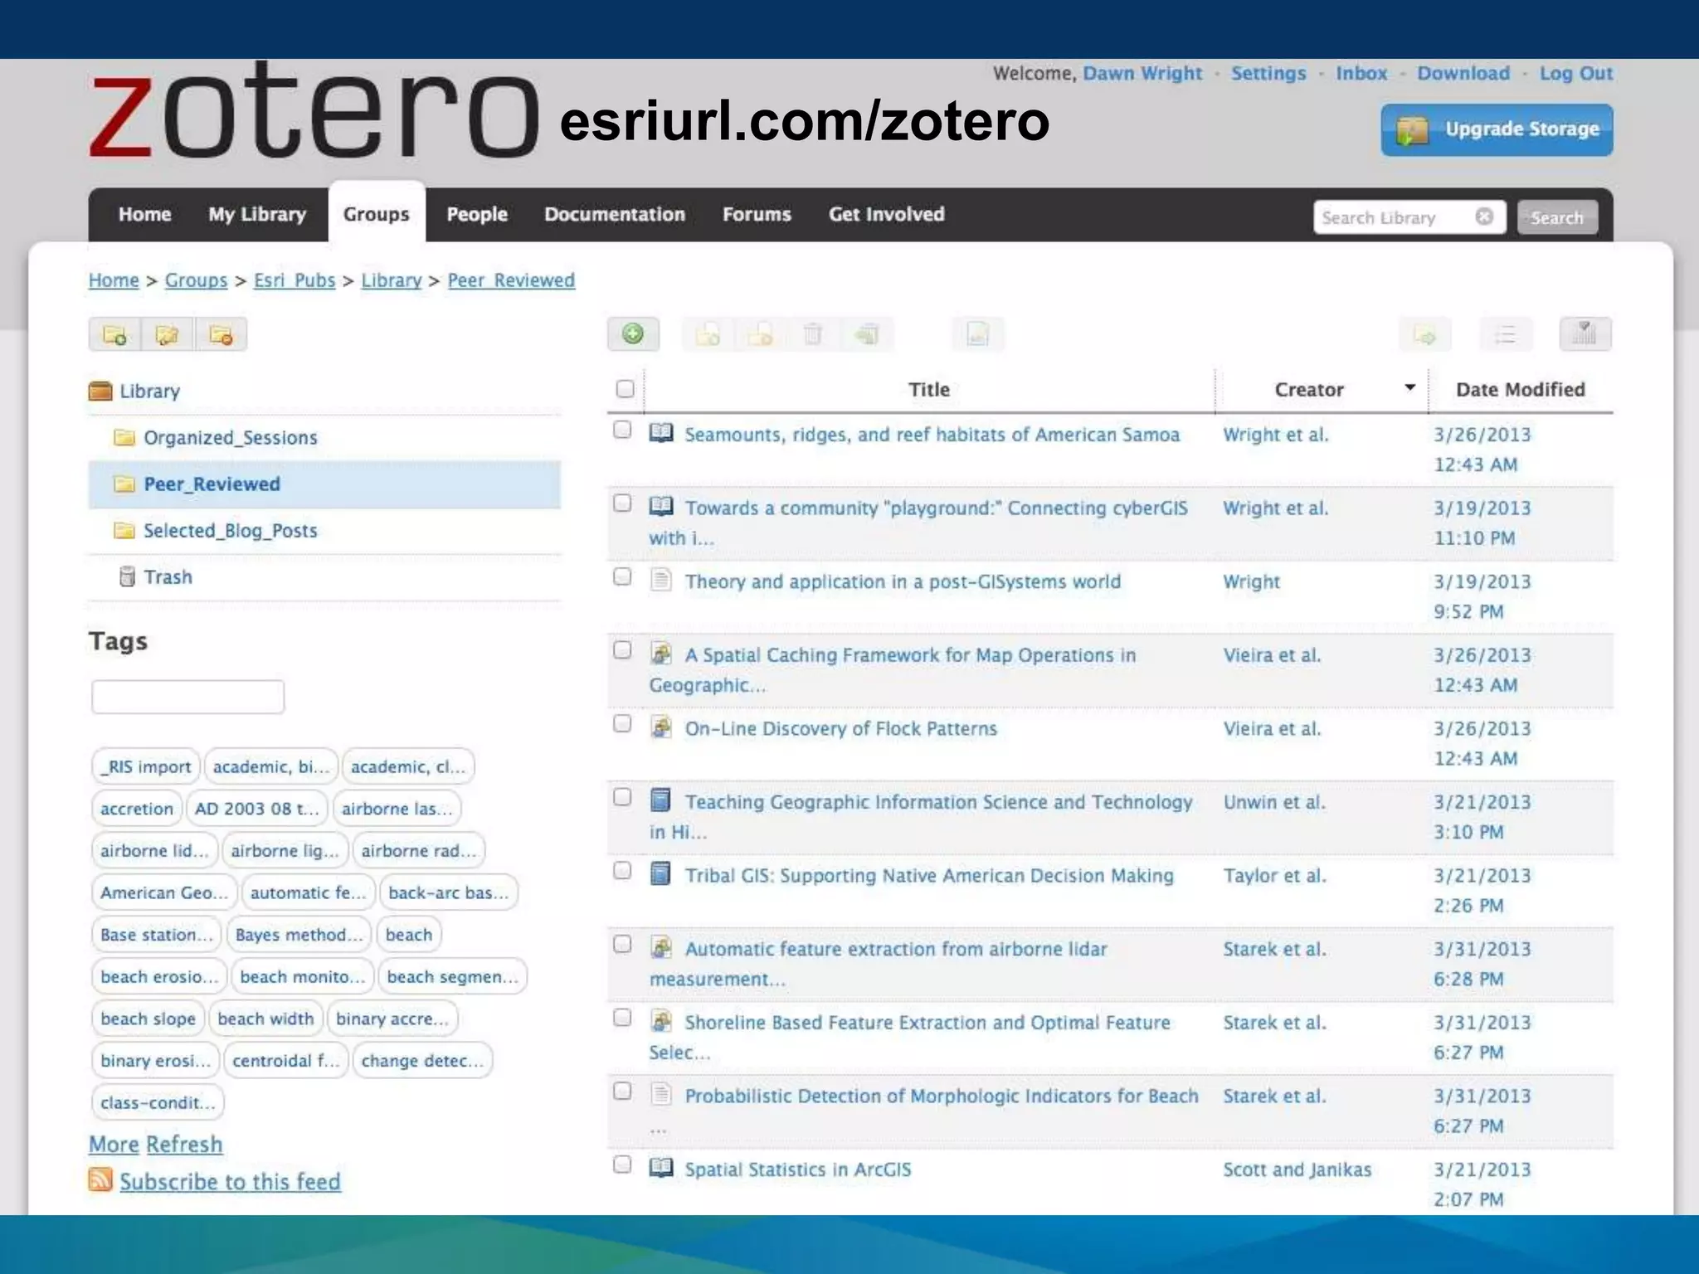Click the rename collection folder icon

pos(168,335)
